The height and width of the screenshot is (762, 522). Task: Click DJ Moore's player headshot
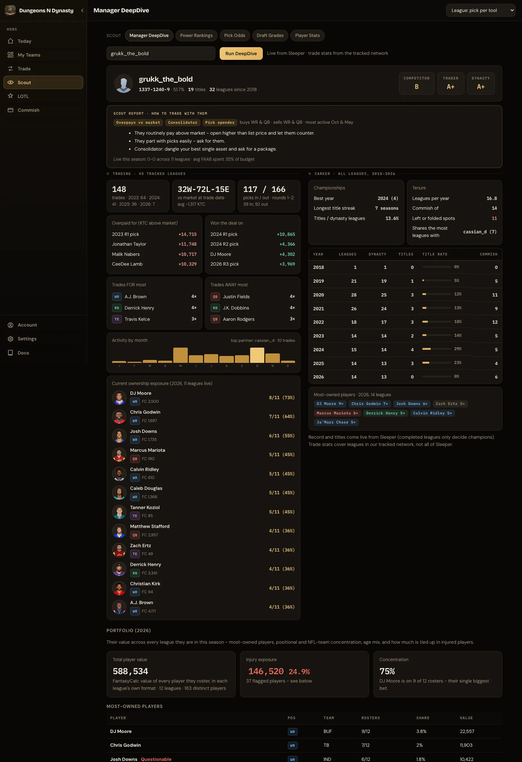click(119, 398)
